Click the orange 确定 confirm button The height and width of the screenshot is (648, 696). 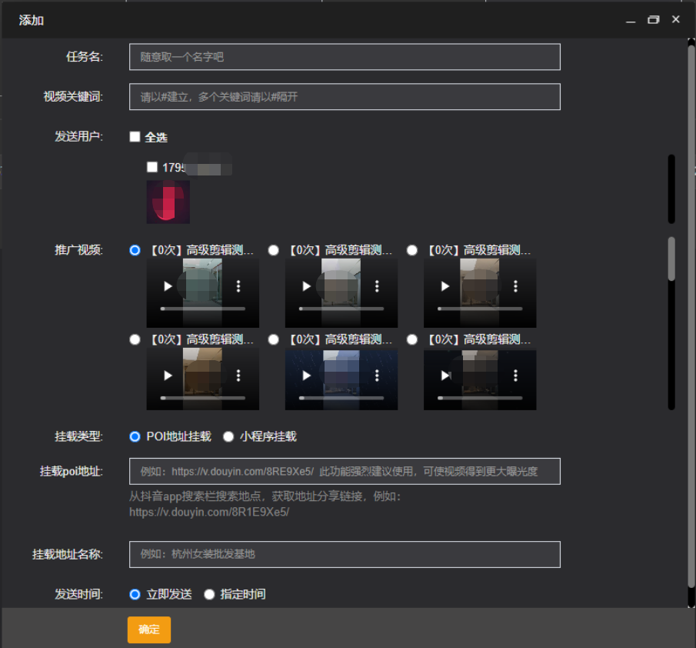click(149, 630)
